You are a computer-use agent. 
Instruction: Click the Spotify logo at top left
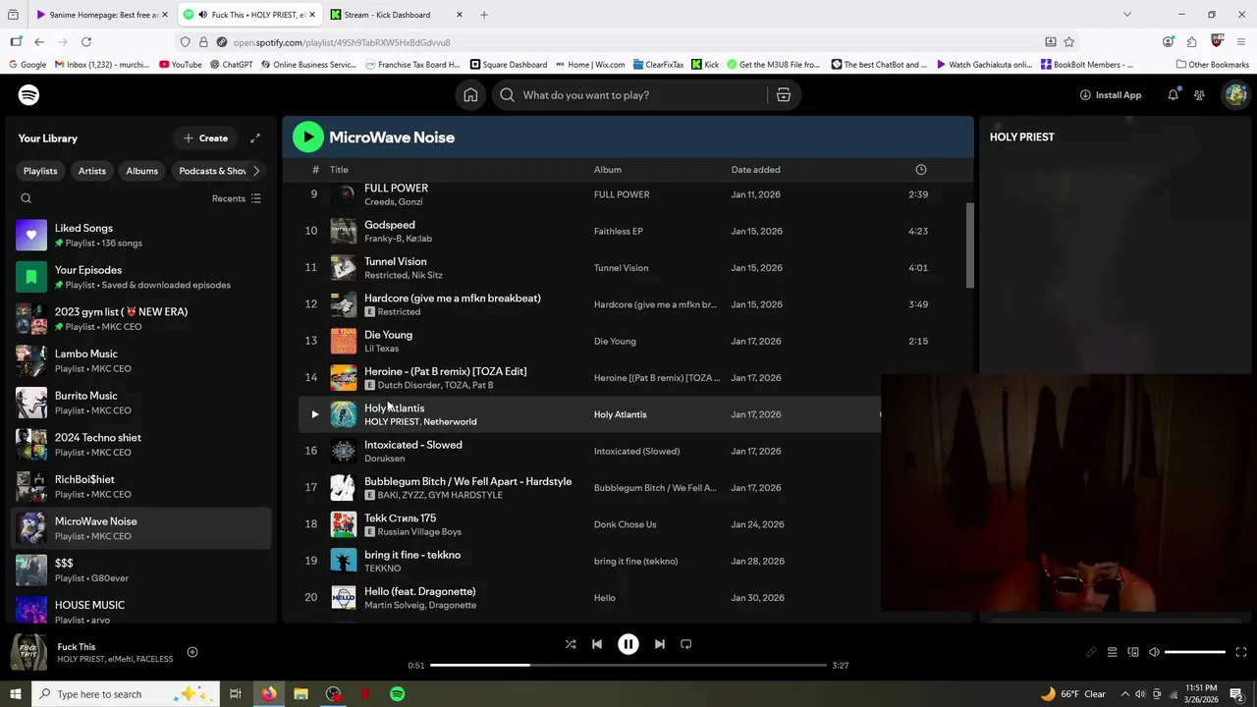click(x=28, y=95)
